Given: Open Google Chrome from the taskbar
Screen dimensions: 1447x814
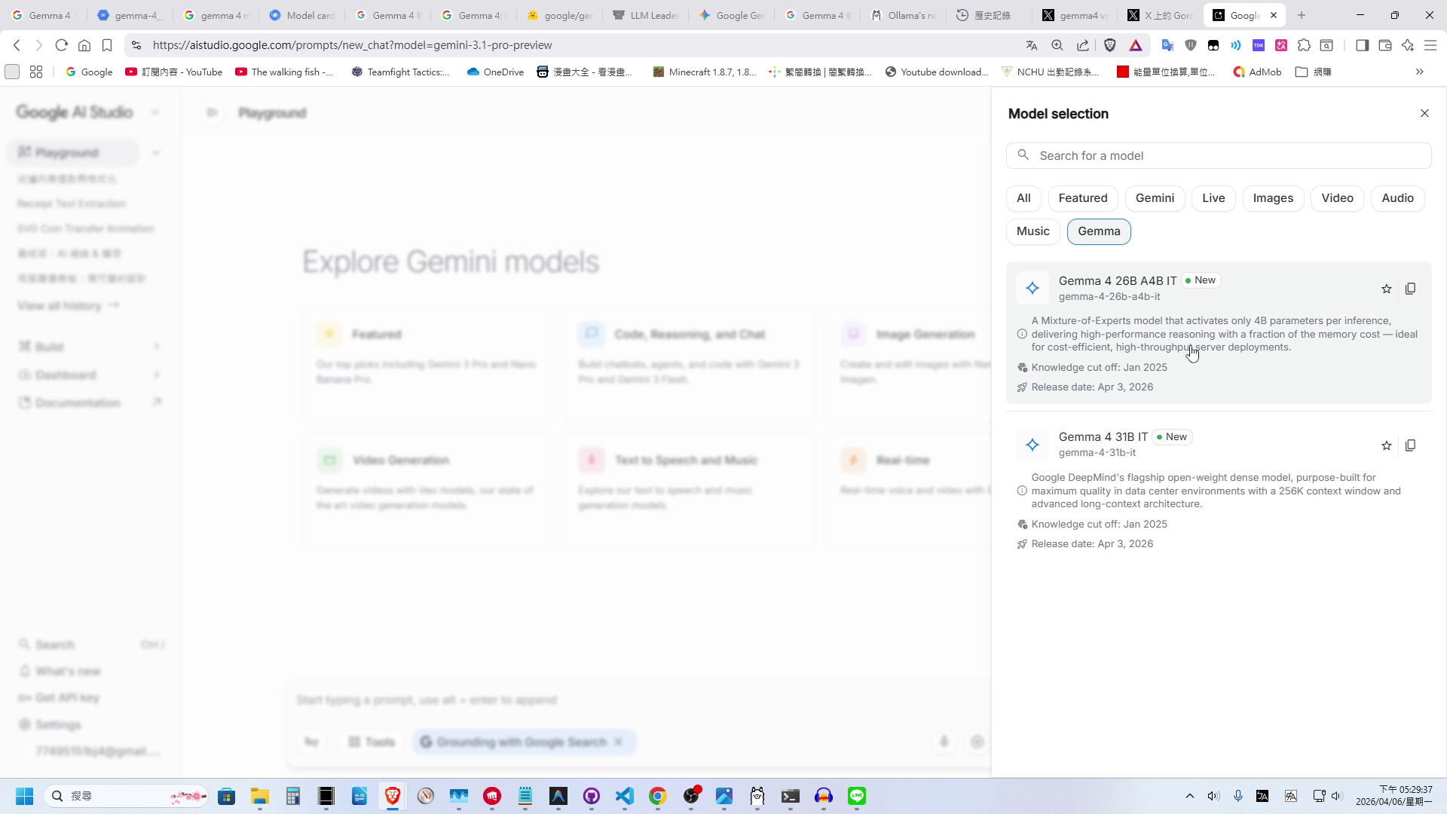Looking at the screenshot, I should click(658, 796).
